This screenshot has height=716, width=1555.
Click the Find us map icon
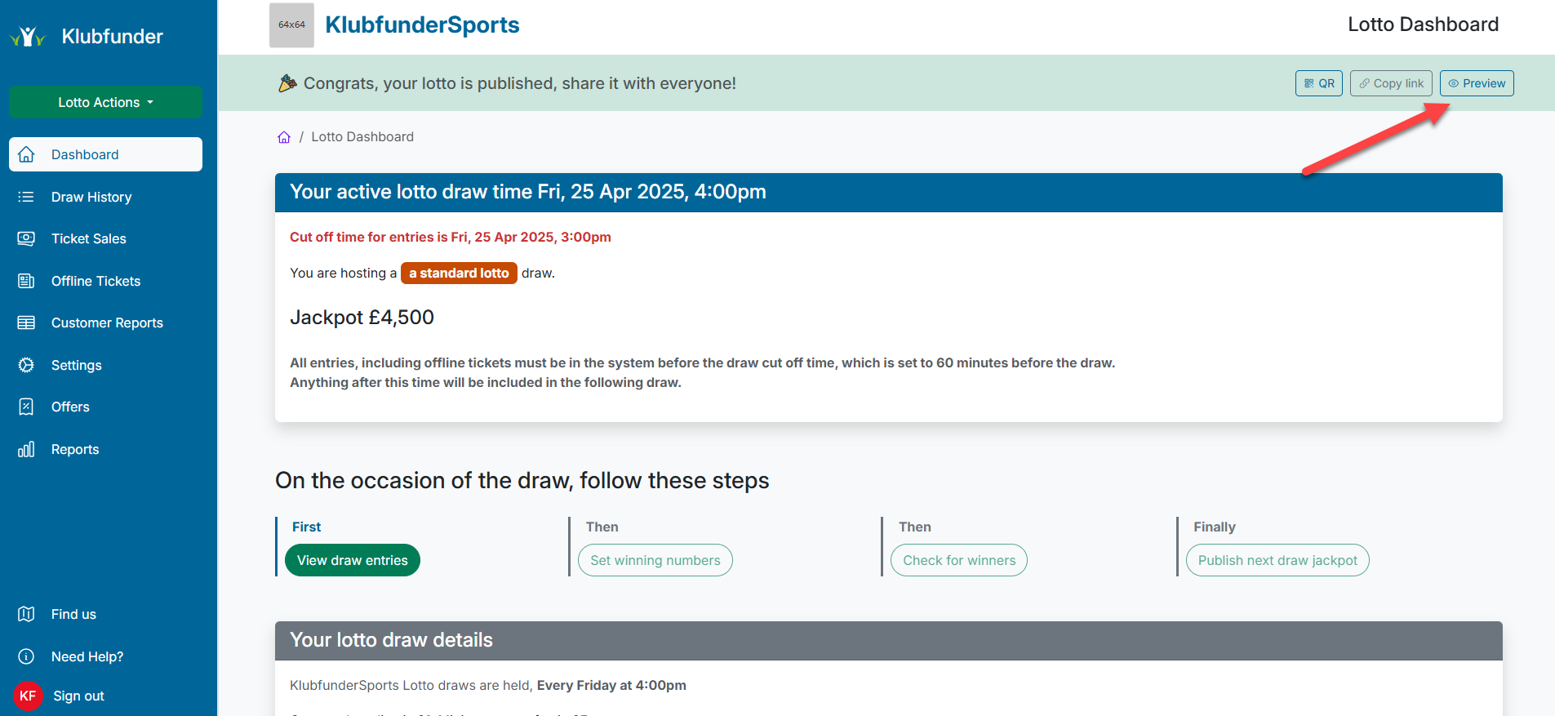(x=26, y=614)
